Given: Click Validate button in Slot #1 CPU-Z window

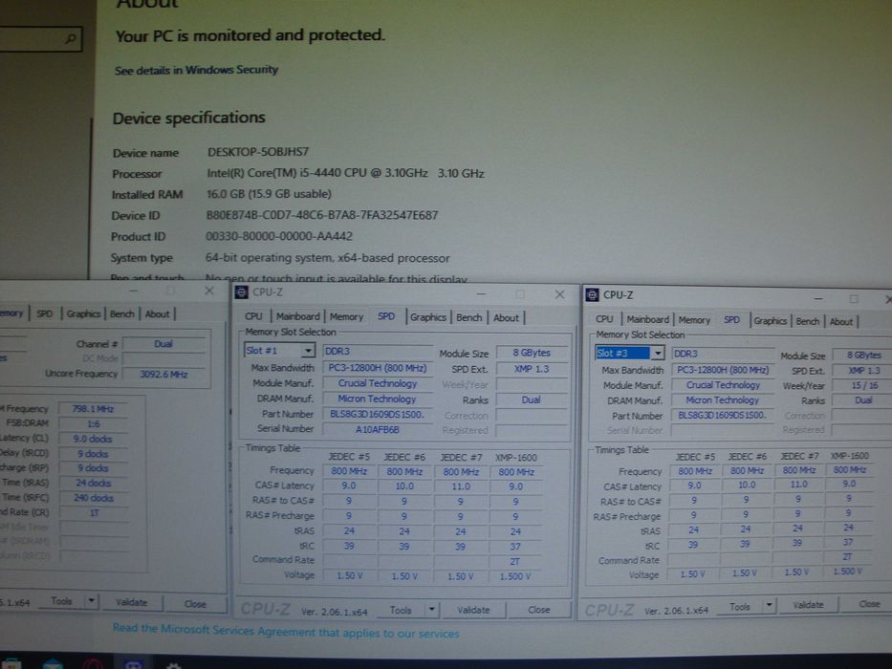Looking at the screenshot, I should tap(473, 610).
